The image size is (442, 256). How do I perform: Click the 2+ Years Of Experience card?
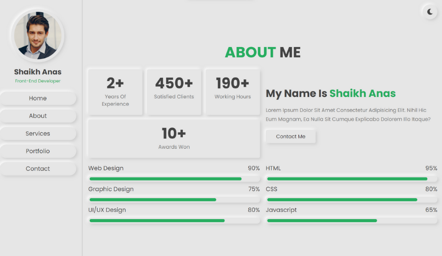(115, 92)
